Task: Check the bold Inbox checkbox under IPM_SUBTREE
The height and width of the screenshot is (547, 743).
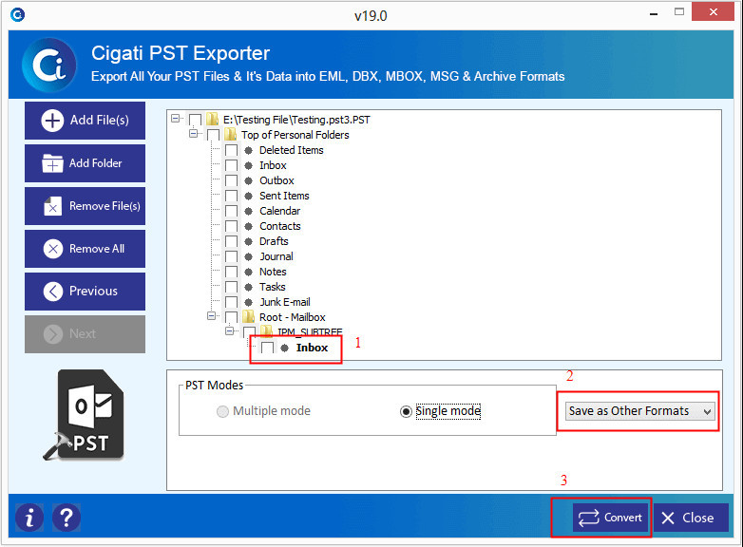Action: 267,348
